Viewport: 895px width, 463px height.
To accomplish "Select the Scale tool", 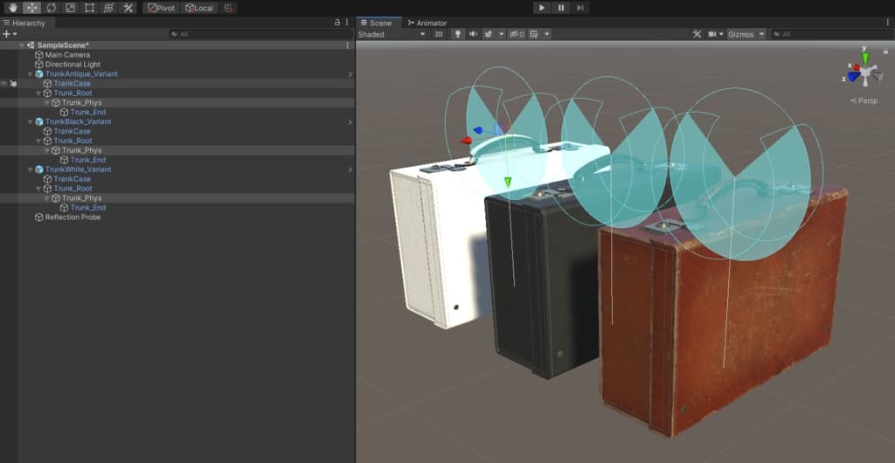I will (x=70, y=8).
